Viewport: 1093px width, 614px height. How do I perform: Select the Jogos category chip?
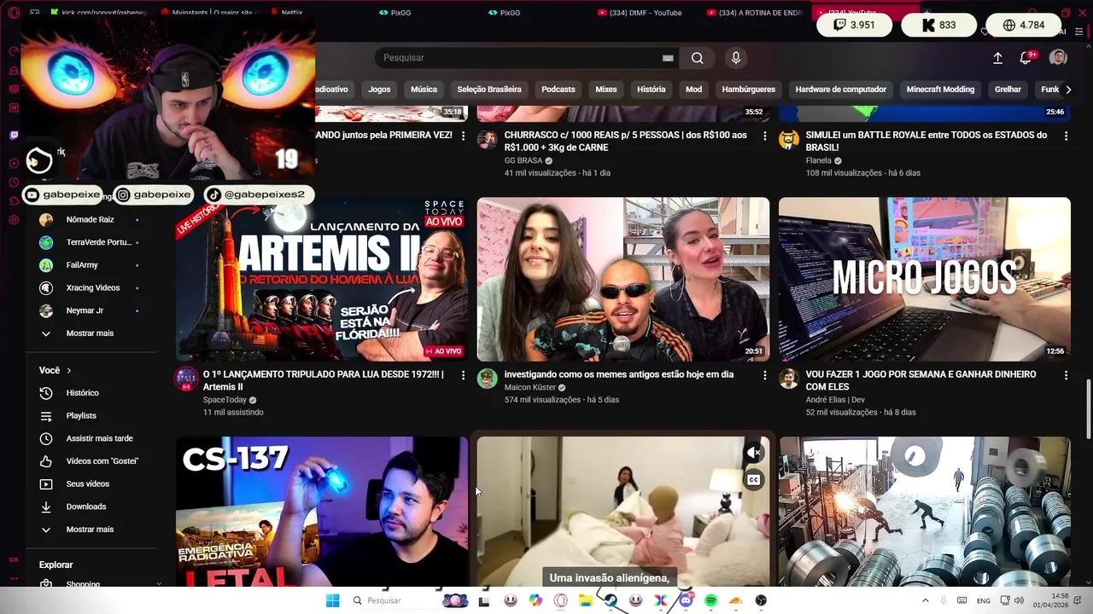379,90
